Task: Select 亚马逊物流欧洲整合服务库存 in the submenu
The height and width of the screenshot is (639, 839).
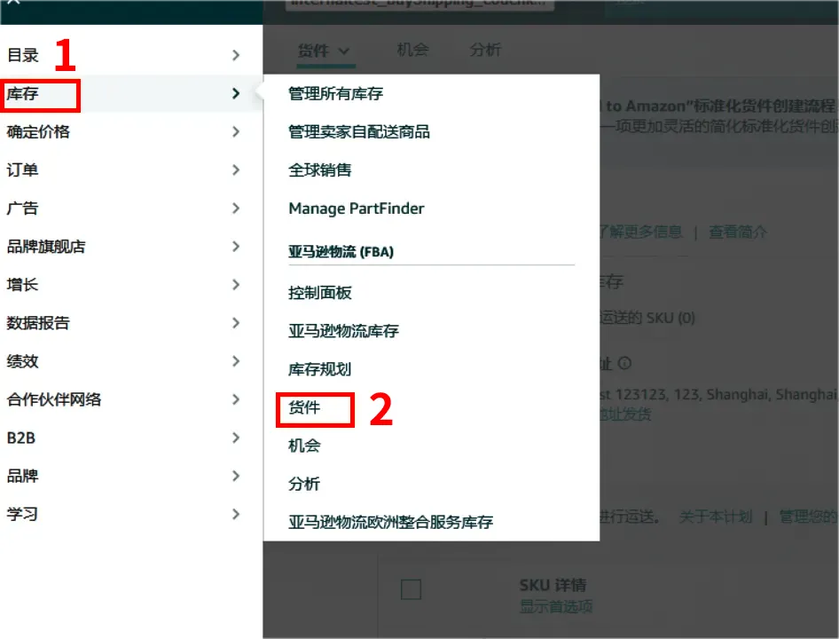Action: pyautogui.click(x=390, y=522)
